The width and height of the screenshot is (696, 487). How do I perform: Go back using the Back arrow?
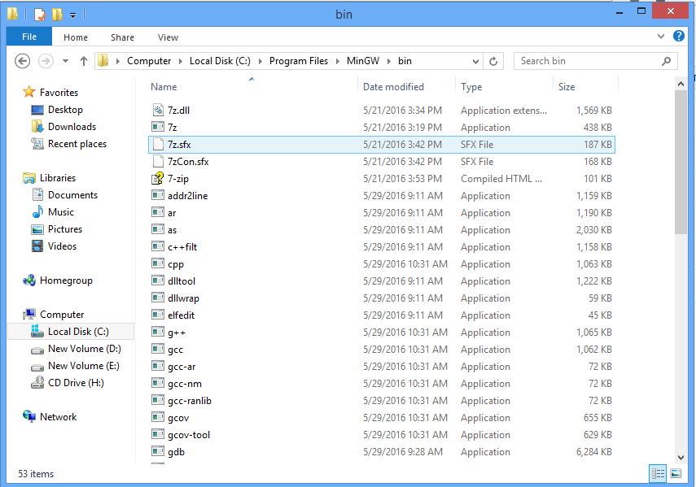22,61
